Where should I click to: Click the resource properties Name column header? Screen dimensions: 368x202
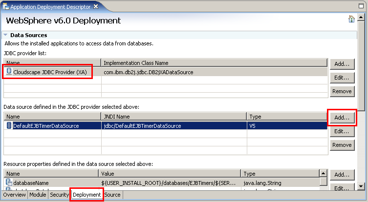point(51,174)
